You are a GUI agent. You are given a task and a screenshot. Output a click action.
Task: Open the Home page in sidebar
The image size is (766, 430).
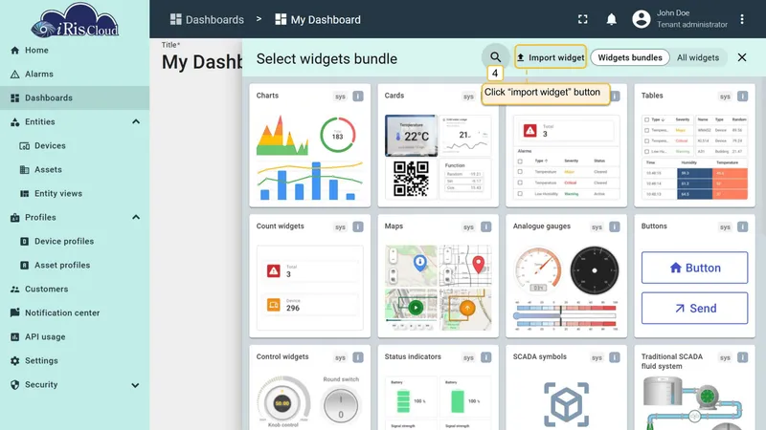[75, 51]
